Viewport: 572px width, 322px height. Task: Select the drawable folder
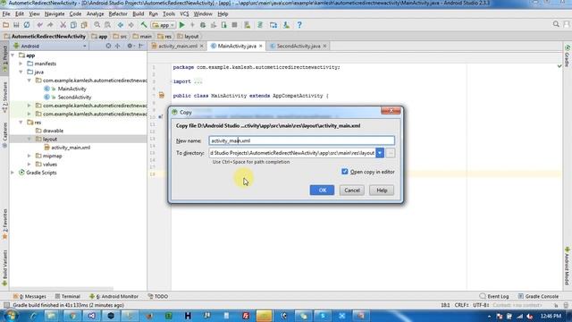click(x=53, y=131)
